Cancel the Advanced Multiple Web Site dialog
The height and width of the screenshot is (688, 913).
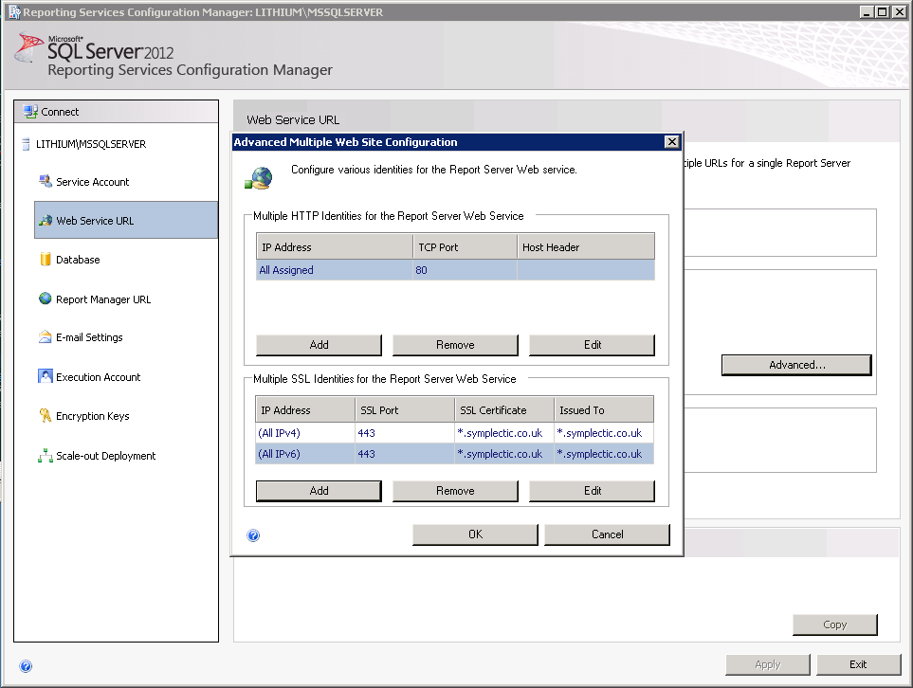click(607, 534)
